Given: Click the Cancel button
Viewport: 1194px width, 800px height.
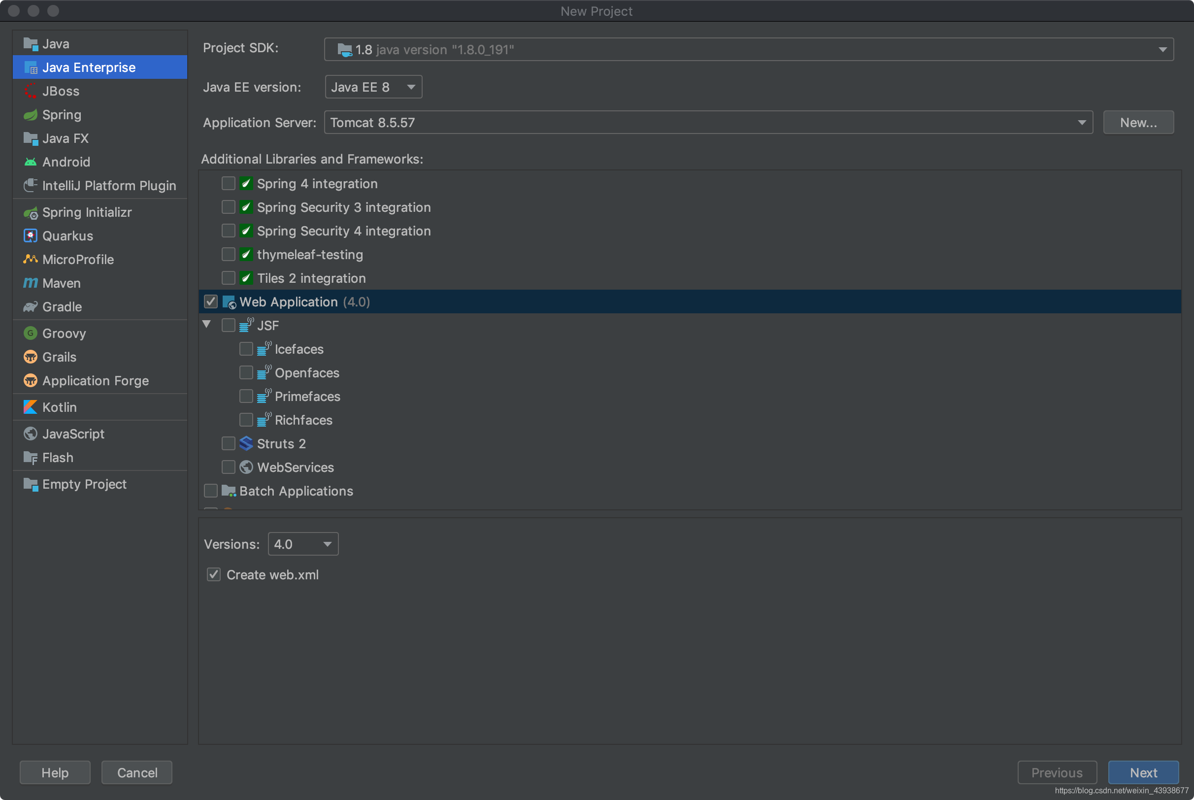Looking at the screenshot, I should tap(137, 773).
